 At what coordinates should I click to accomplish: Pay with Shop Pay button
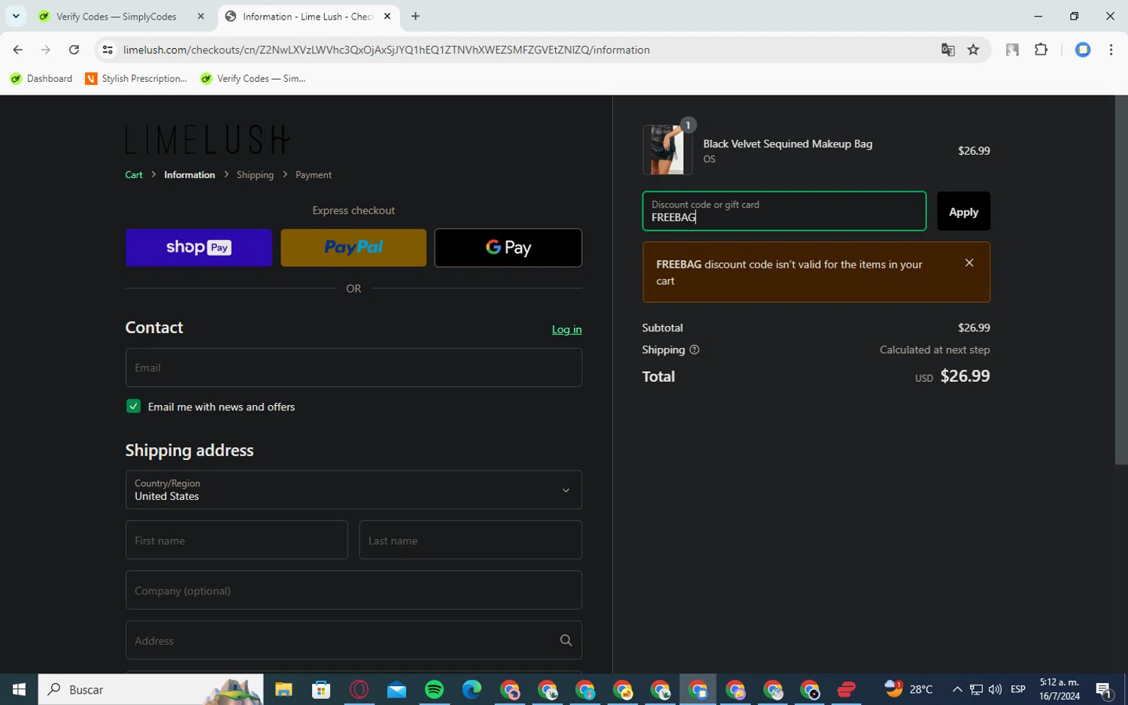(x=199, y=247)
